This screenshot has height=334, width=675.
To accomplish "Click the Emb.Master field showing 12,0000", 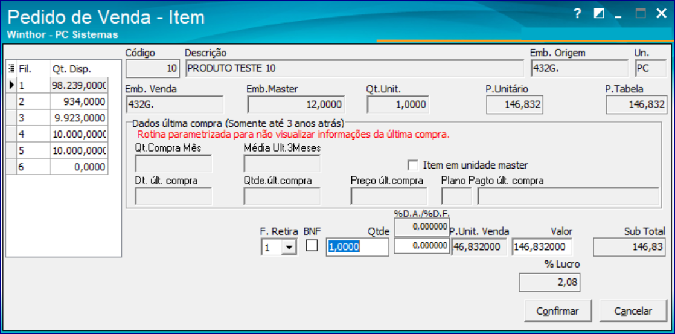I will pos(296,104).
